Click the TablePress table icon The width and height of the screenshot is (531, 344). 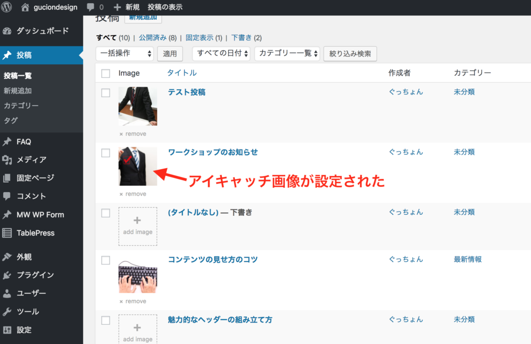[7, 233]
